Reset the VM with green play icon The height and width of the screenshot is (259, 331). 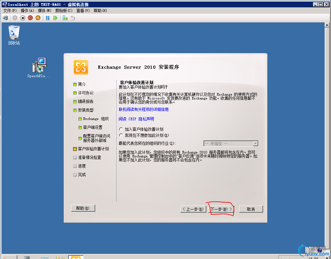click(x=55, y=18)
